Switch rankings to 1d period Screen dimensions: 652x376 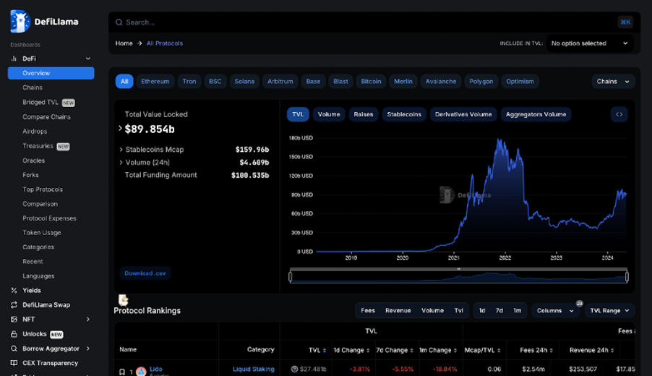point(482,311)
